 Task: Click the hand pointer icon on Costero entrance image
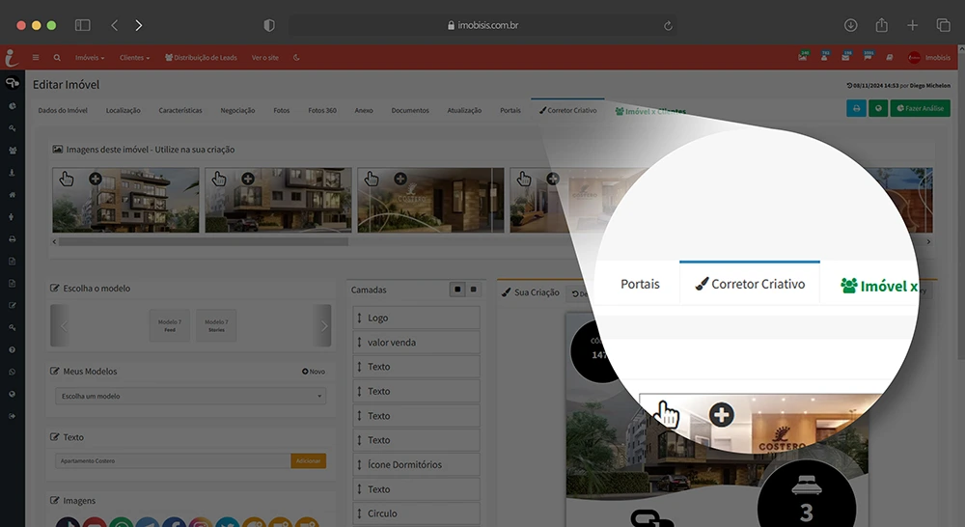(372, 179)
